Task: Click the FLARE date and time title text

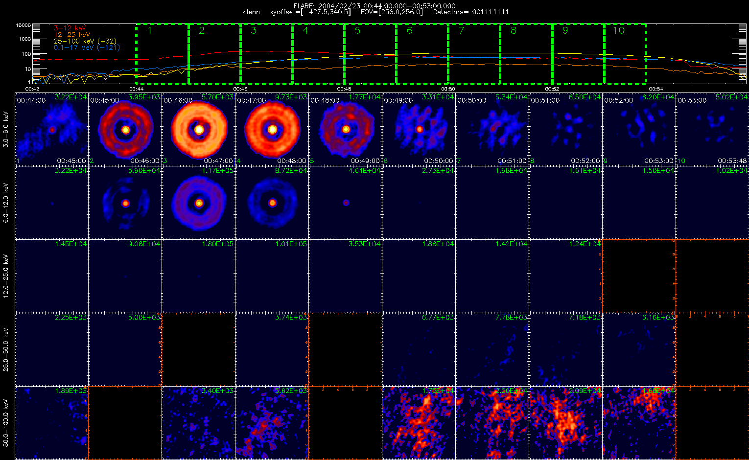Action: [374, 6]
